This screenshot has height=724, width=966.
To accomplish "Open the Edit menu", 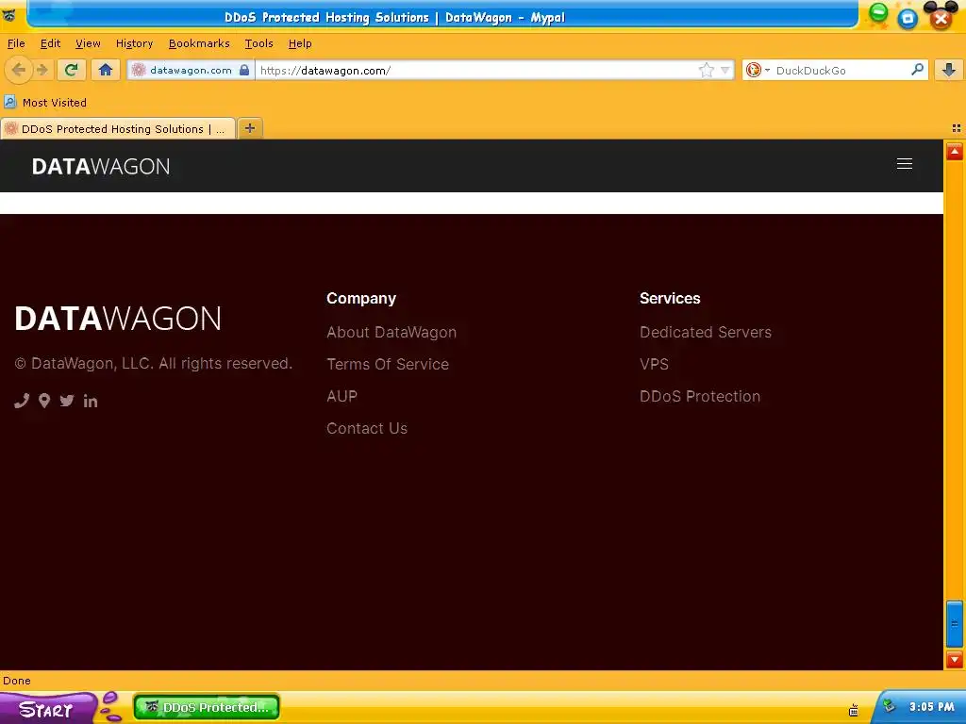I will click(51, 43).
